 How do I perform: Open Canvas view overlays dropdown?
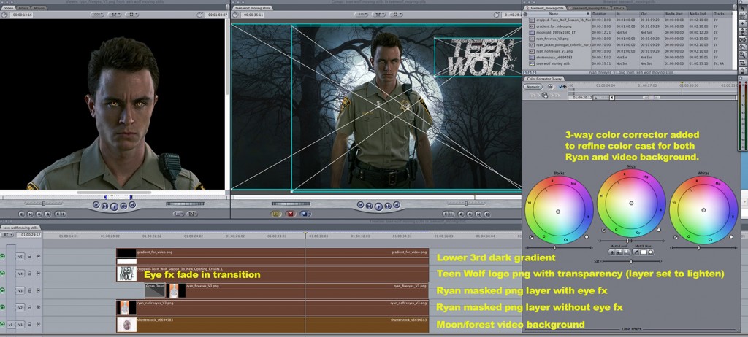(396, 15)
